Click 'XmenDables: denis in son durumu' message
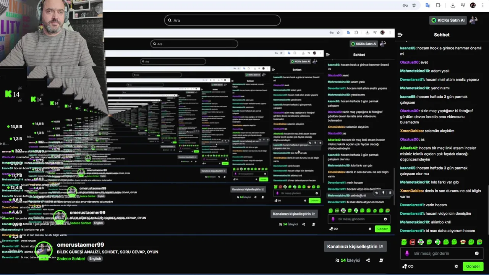This screenshot has height=275, width=489. click(440, 194)
